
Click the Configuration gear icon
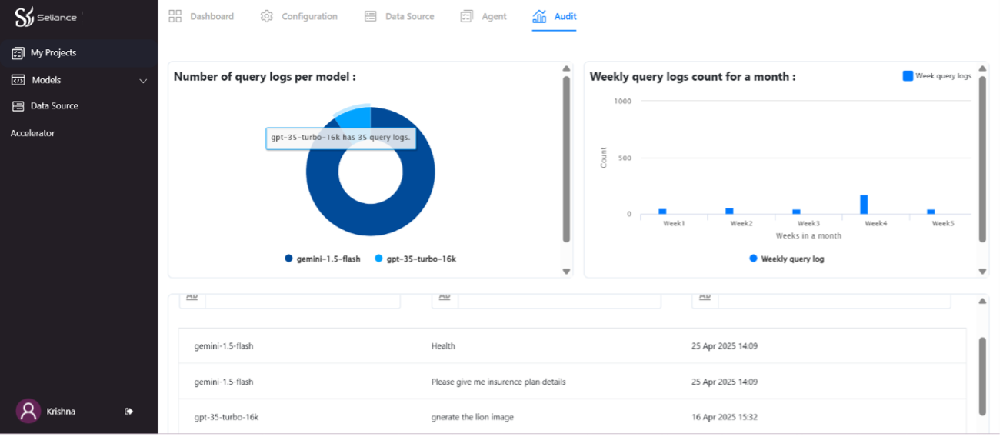coord(267,16)
